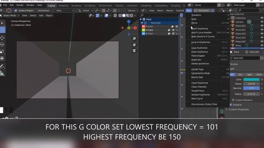264x148 pixels.
Task: Click the graph editor auto-refresh icon beside Normalize
Action: pyautogui.click(x=213, y=10)
